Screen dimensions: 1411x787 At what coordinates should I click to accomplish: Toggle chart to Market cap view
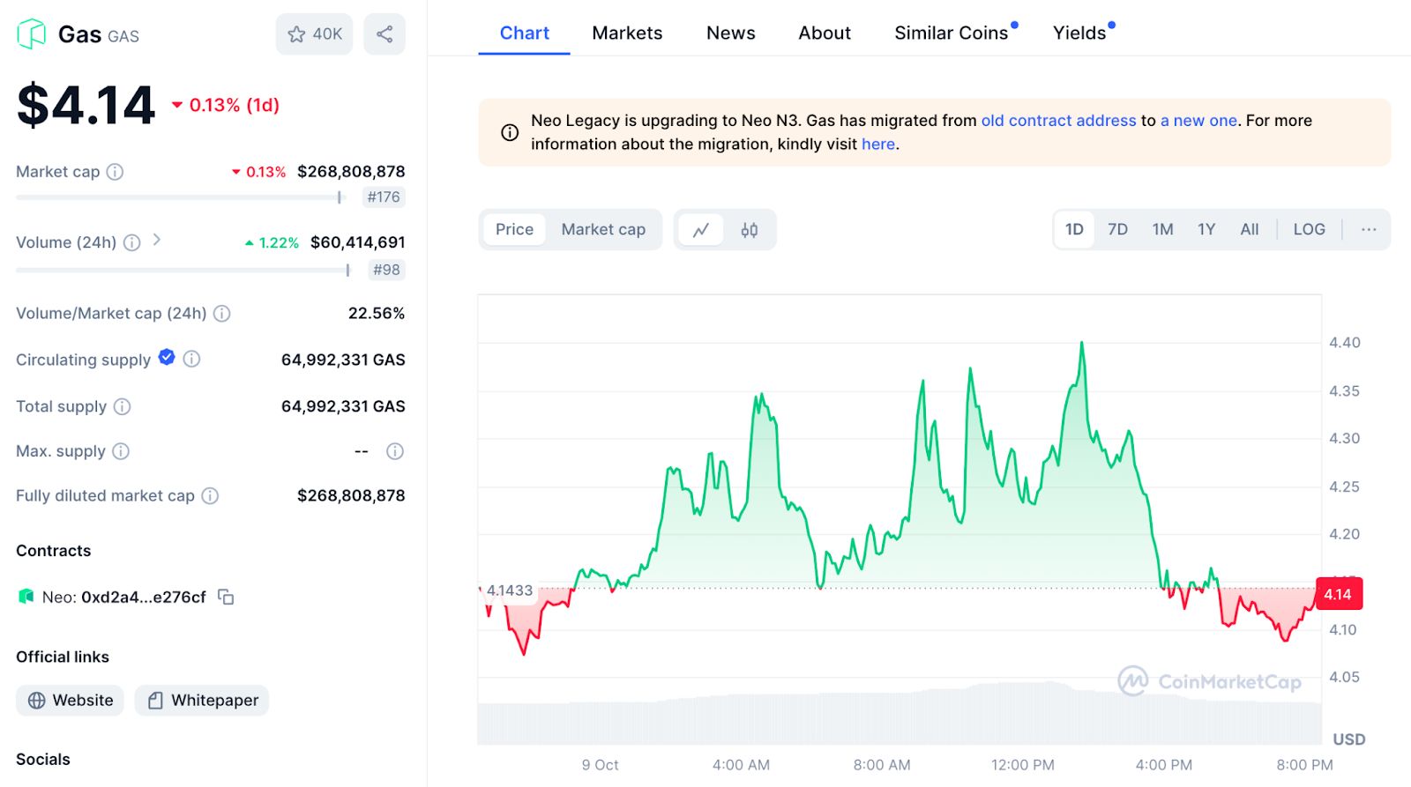tap(603, 230)
